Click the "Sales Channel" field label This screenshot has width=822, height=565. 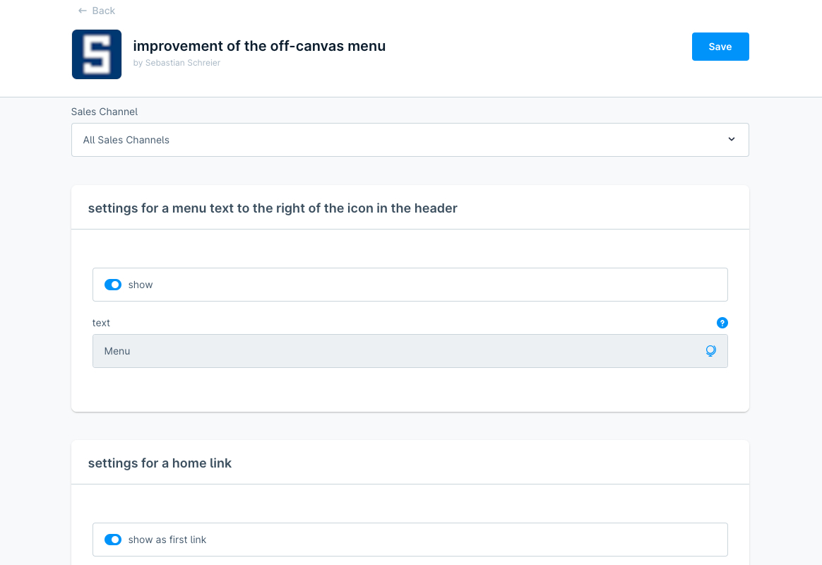coord(105,112)
